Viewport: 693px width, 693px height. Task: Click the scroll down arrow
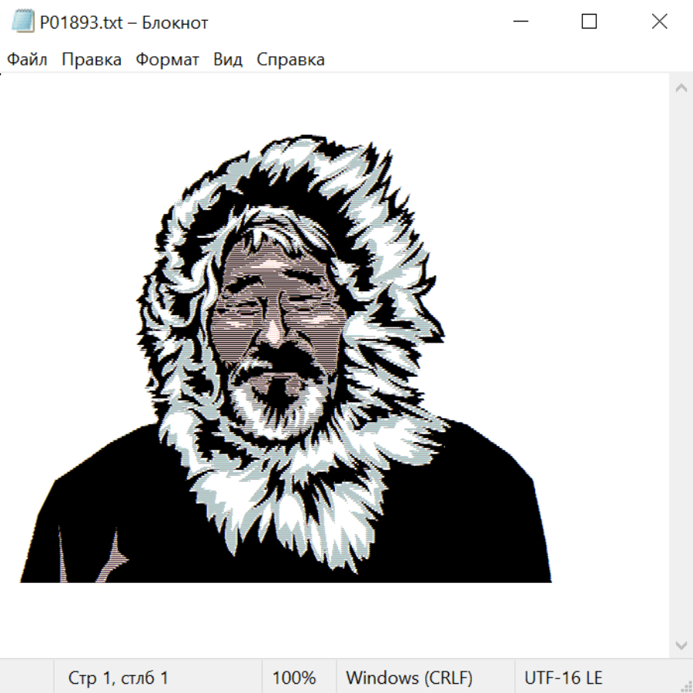click(681, 644)
